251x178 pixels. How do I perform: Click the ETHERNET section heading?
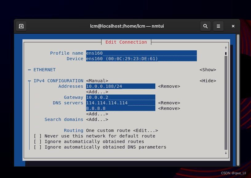45,70
